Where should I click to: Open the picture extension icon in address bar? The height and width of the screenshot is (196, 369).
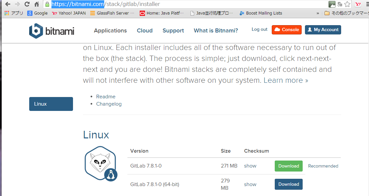click(x=332, y=4)
